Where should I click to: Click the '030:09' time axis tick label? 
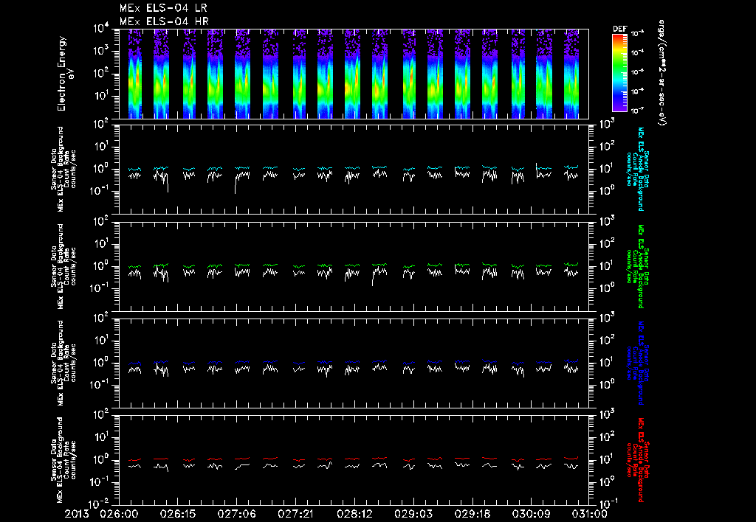point(531,514)
